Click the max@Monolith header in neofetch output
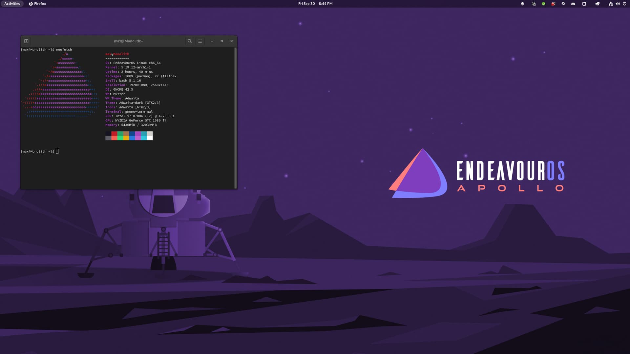This screenshot has height=354, width=630. [117, 54]
